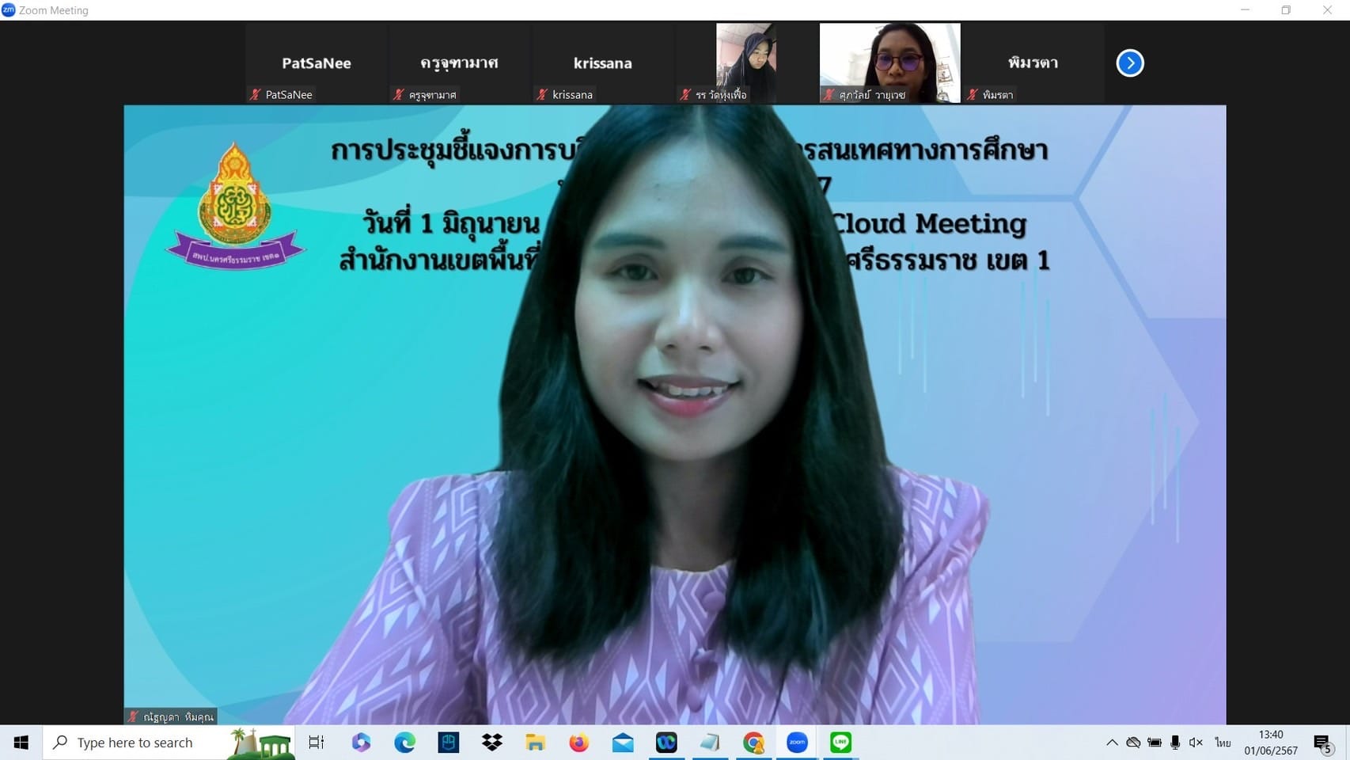Open Task View on the taskbar
The width and height of the screenshot is (1350, 760).
pyautogui.click(x=317, y=743)
